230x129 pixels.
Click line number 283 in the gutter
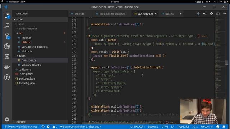click(74, 68)
